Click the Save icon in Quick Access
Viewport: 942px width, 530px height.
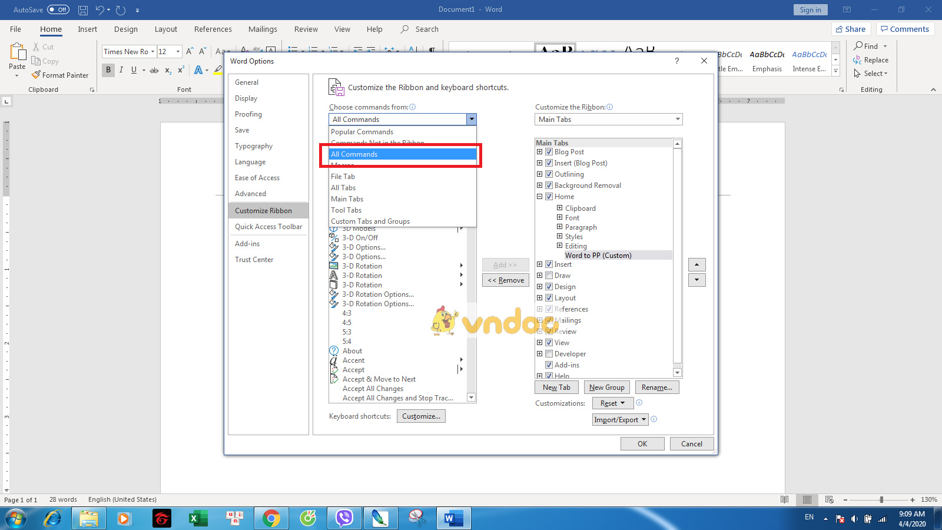click(x=83, y=10)
